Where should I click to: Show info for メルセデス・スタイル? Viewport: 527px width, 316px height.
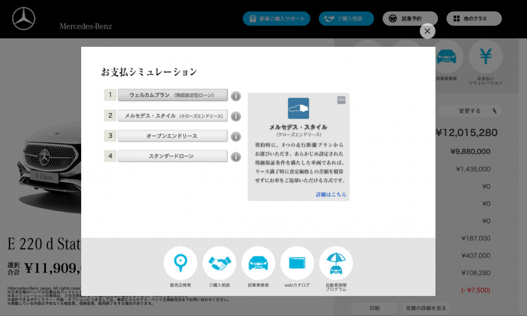(x=236, y=116)
